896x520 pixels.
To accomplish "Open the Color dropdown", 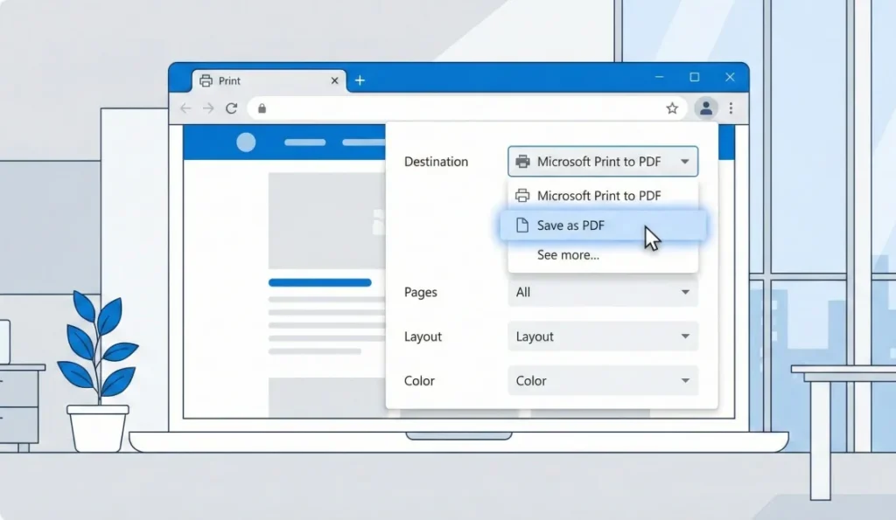I will coord(603,381).
